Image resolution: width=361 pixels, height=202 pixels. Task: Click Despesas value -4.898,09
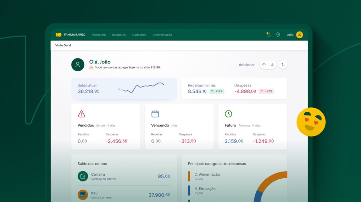point(245,91)
